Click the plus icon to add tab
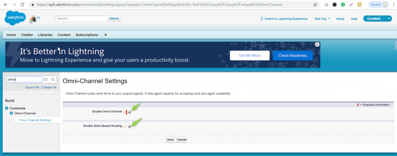Screen dimensions: 397x156 106,35
